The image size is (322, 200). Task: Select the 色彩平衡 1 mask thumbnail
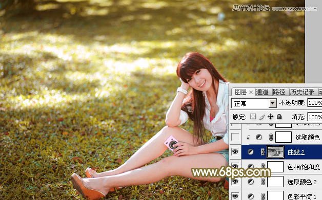click(x=275, y=196)
